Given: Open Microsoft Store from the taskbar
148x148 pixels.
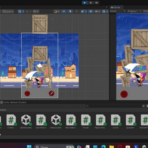Looking at the screenshot, I should [x=128, y=147].
